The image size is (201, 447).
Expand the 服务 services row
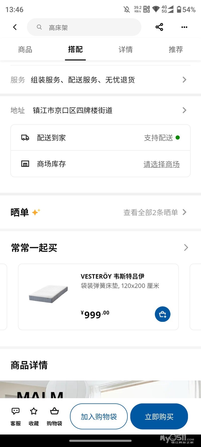[184, 80]
